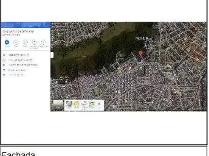Viewport: 209px width, 156px height.
Task: Share this location using the Share icon
Action: tap(43, 42)
